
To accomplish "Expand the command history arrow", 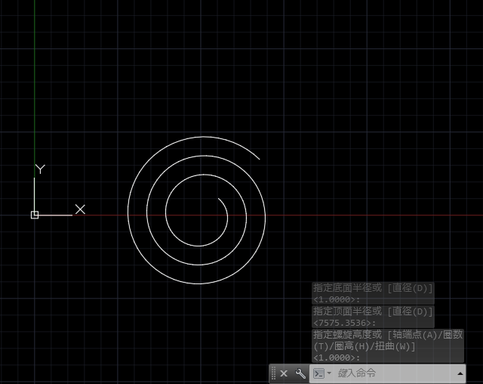I will (x=460, y=374).
